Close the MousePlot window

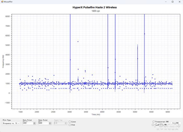tap(180, 2)
